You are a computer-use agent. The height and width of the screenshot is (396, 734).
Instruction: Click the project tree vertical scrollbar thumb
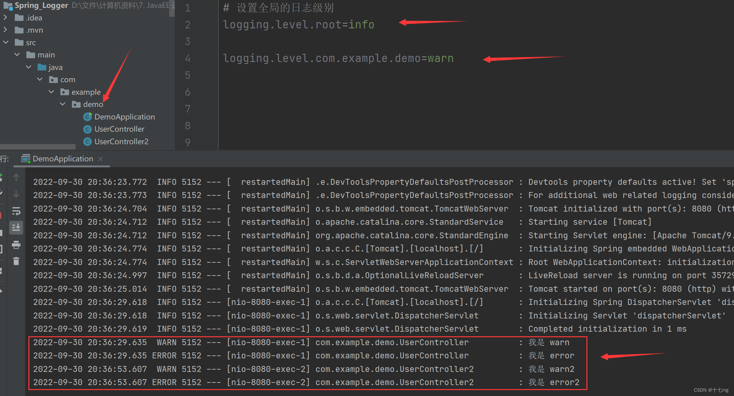pyautogui.click(x=172, y=8)
